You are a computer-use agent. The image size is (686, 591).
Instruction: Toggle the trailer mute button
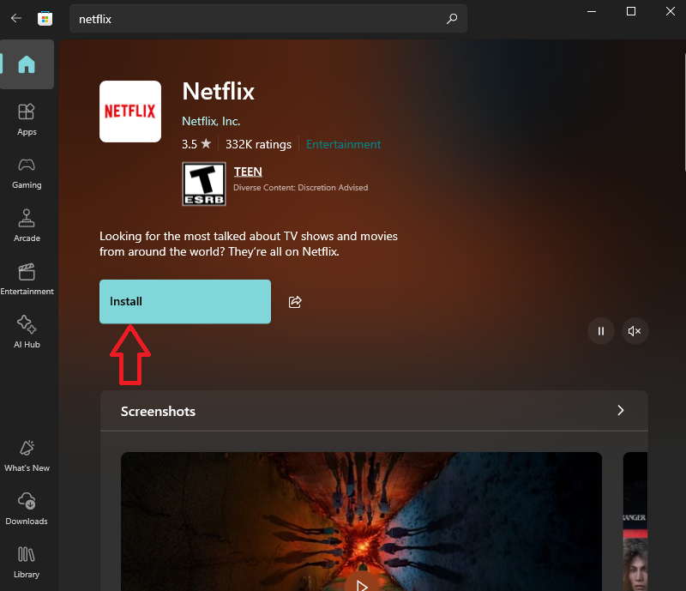point(635,331)
